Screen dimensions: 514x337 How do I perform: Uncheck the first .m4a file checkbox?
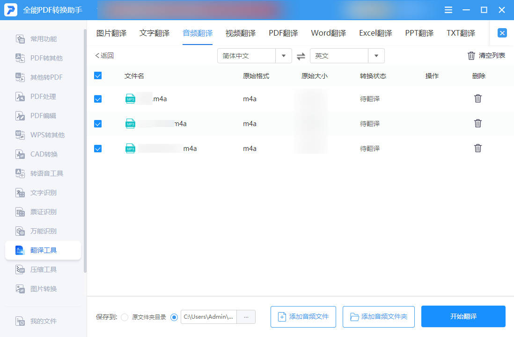[98, 99]
